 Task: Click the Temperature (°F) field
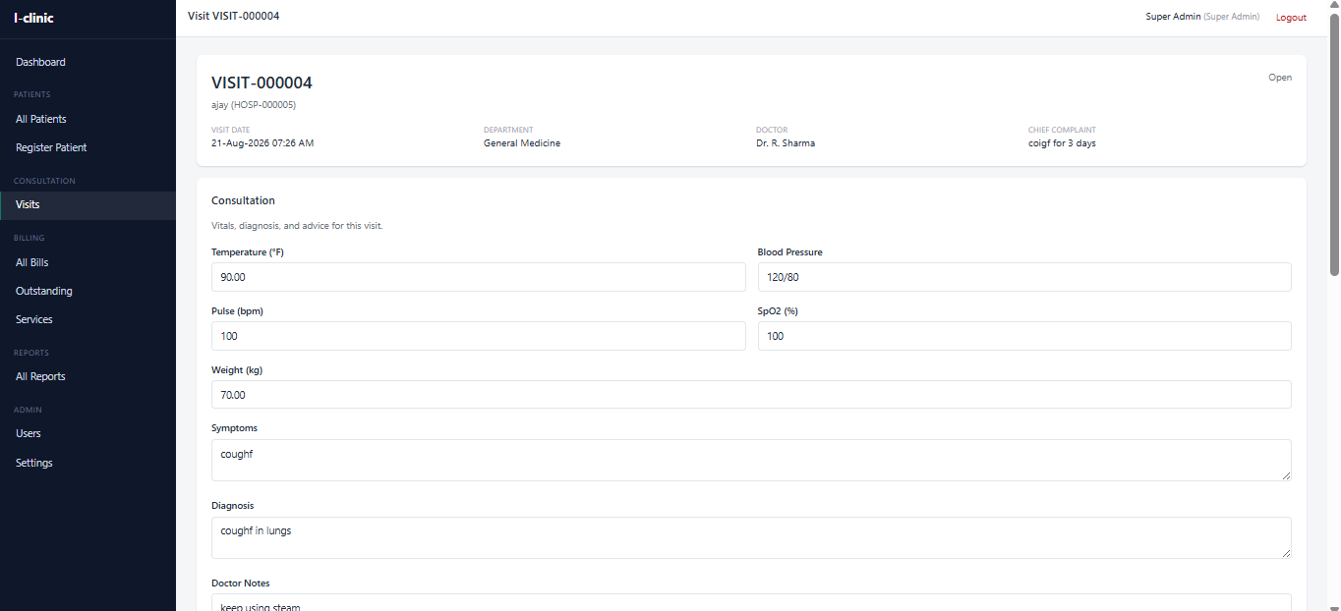coord(479,277)
